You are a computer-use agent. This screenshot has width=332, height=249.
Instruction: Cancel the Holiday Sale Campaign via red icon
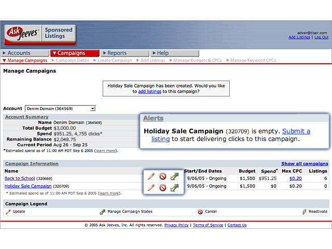(162, 188)
